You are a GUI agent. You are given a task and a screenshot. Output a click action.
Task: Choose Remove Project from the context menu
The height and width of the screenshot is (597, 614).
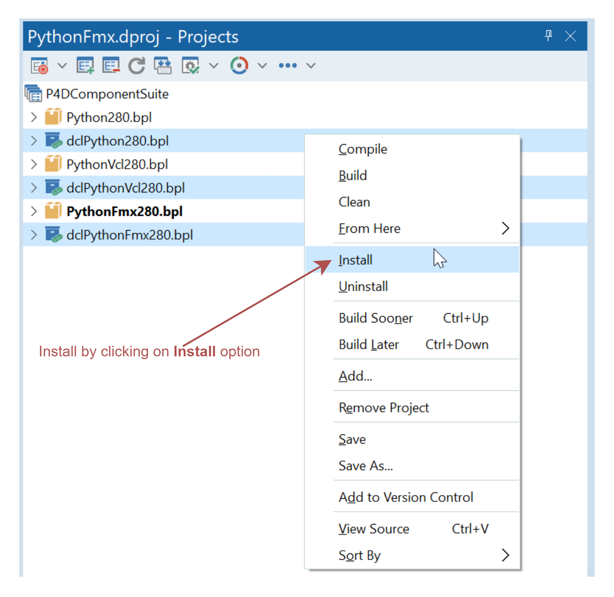(x=412, y=408)
